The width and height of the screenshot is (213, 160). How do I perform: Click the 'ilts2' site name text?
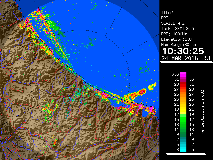click(x=167, y=13)
